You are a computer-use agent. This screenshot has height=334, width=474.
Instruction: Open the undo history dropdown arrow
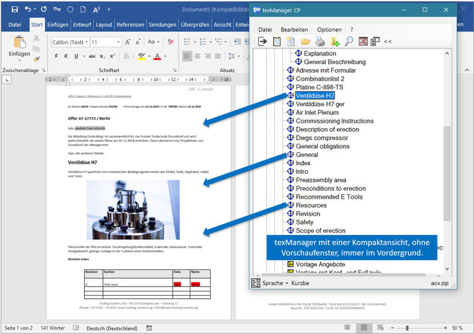pyautogui.click(x=35, y=9)
